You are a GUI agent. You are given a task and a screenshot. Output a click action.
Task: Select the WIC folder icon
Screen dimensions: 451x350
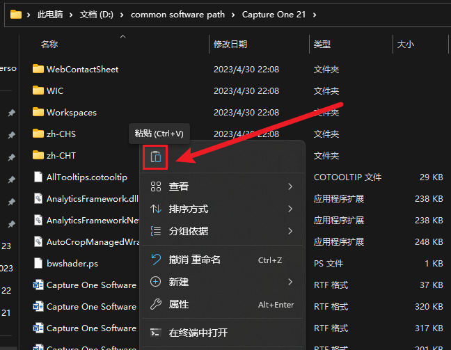38,90
